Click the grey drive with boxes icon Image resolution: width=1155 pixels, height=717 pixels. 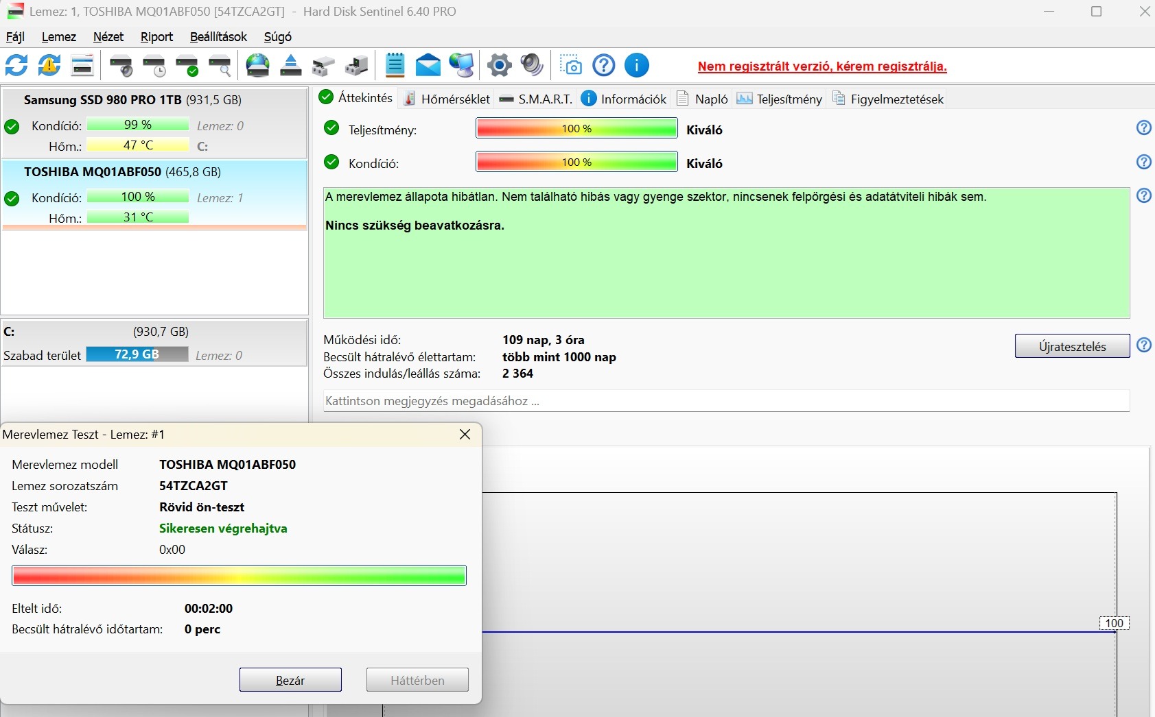point(323,66)
